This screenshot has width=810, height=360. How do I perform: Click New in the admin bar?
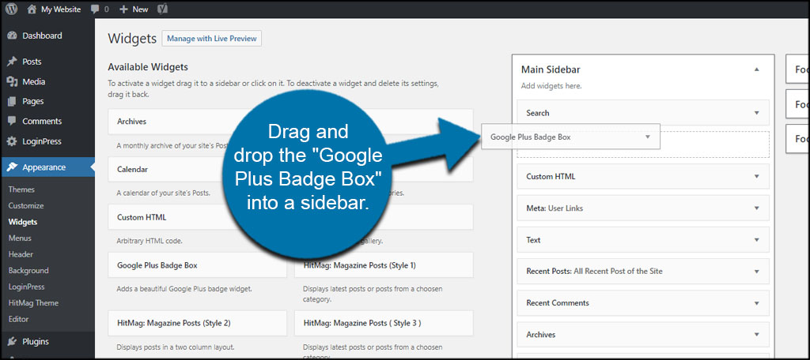coord(140,9)
